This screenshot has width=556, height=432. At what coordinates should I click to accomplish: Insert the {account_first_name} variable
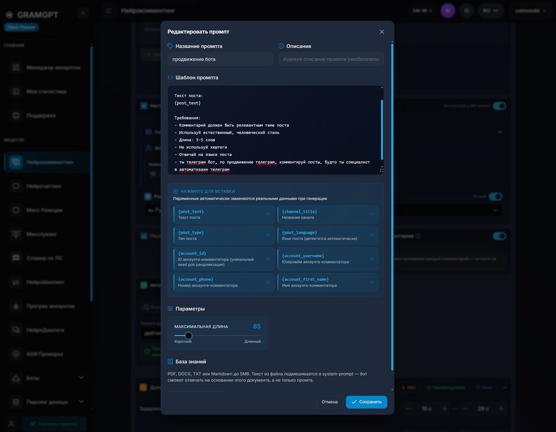coord(328,282)
